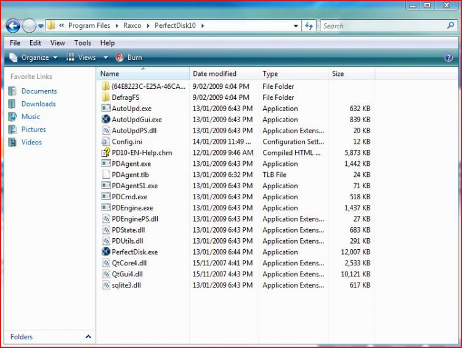This screenshot has width=462, height=348.
Task: Expand the Folders pane
Action: pos(88,336)
